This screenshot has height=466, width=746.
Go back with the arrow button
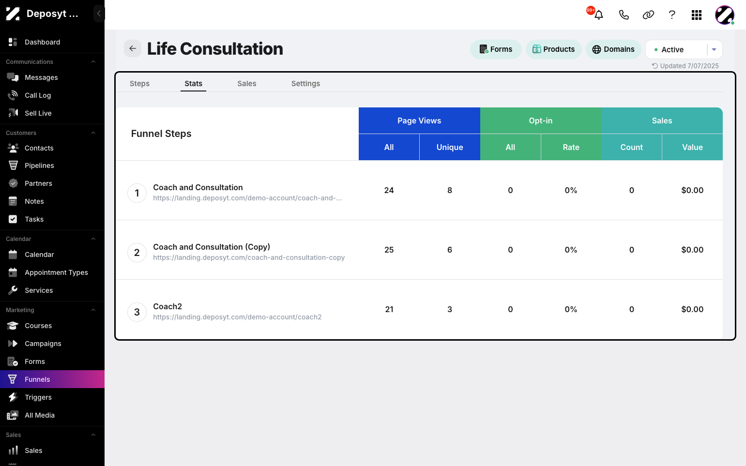tap(133, 48)
